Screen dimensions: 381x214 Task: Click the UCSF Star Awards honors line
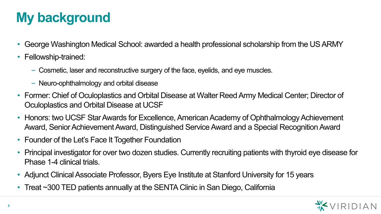tap(184, 118)
